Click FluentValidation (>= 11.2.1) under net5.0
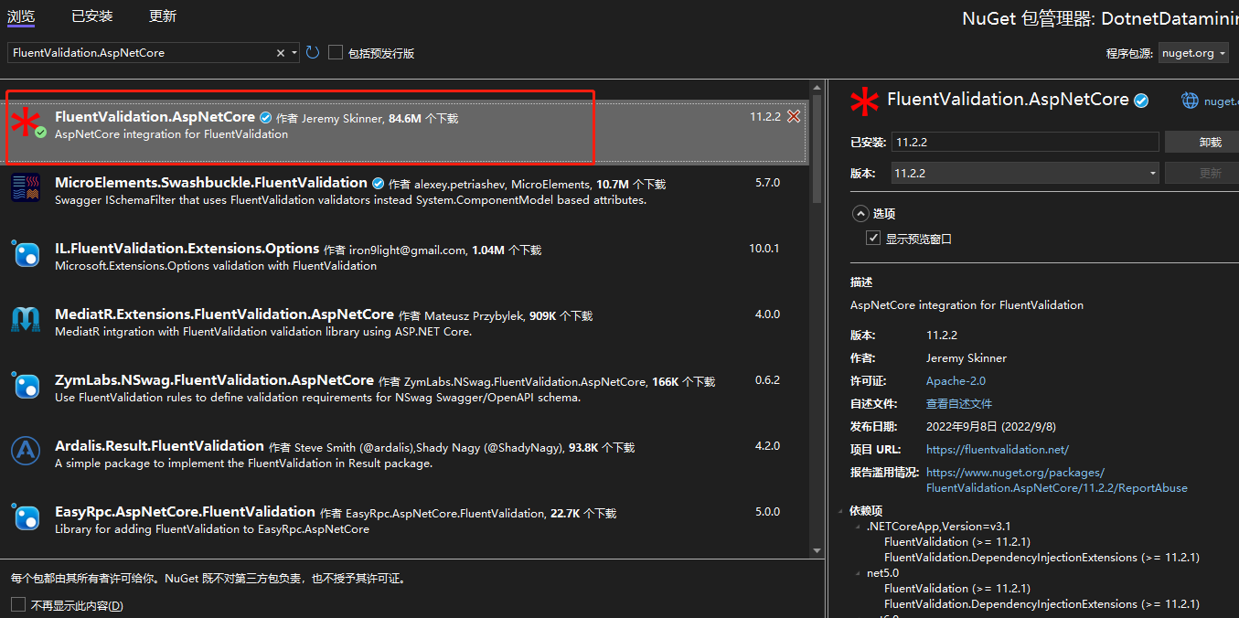 (x=957, y=589)
